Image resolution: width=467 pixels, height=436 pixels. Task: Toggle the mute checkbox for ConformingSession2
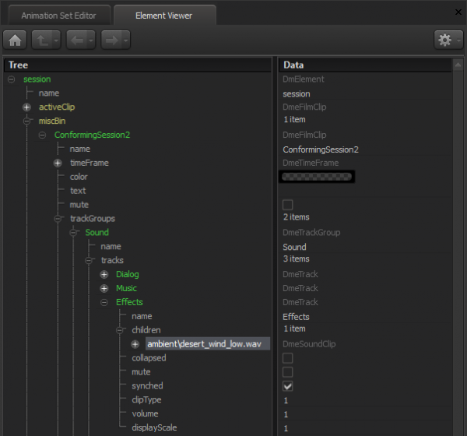coord(288,205)
